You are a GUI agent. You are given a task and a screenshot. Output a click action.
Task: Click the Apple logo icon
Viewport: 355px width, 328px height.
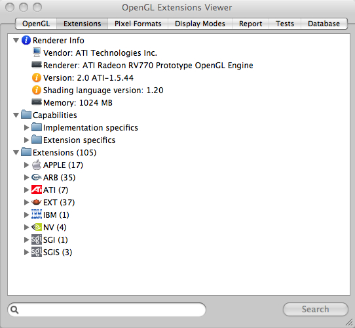tap(37, 165)
